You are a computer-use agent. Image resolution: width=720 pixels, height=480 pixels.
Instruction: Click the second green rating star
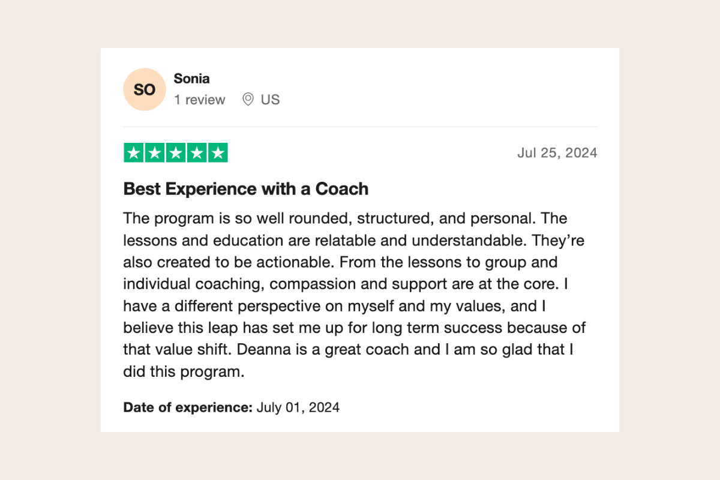coord(155,153)
